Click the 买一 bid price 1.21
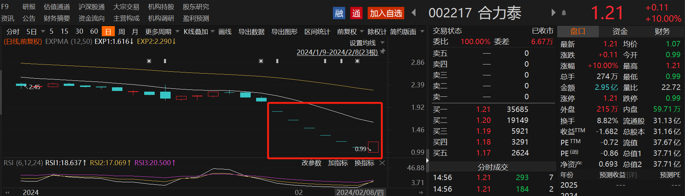 pyautogui.click(x=483, y=109)
